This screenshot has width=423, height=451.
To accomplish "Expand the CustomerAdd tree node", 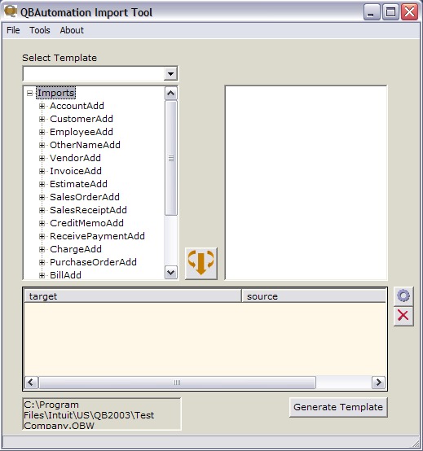I will click(42, 119).
